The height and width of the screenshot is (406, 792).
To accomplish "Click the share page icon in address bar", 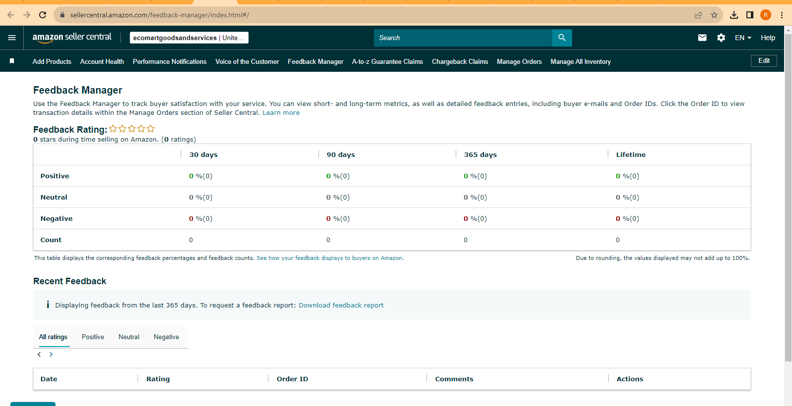I will [698, 15].
